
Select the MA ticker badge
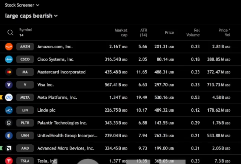(x=25, y=72)
